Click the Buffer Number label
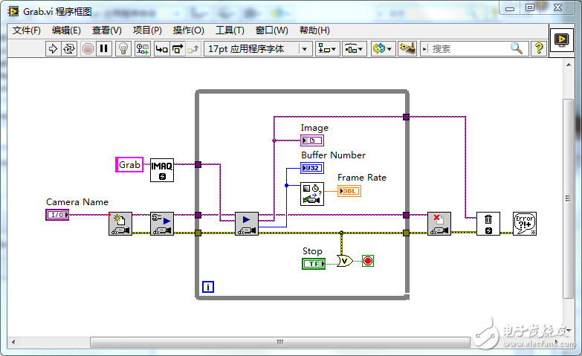 coord(333,155)
